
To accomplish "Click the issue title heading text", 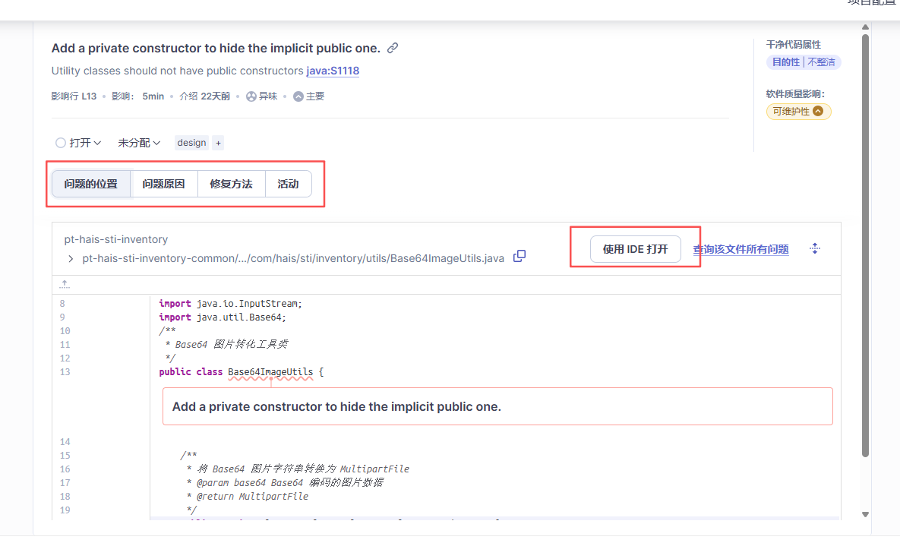I will click(x=216, y=48).
